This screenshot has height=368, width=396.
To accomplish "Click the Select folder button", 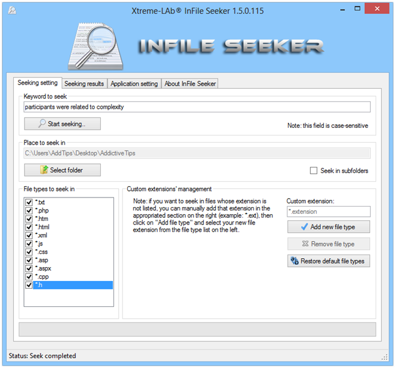I will [62, 170].
